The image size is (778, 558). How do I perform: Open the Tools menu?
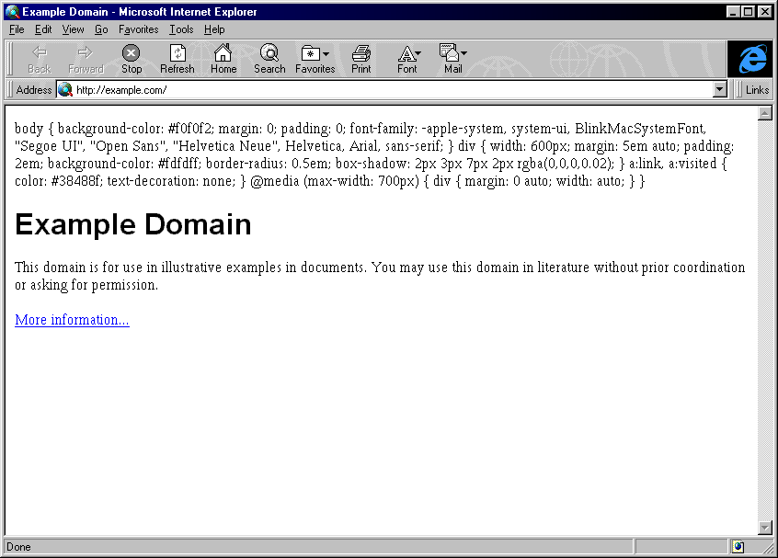[x=181, y=29]
